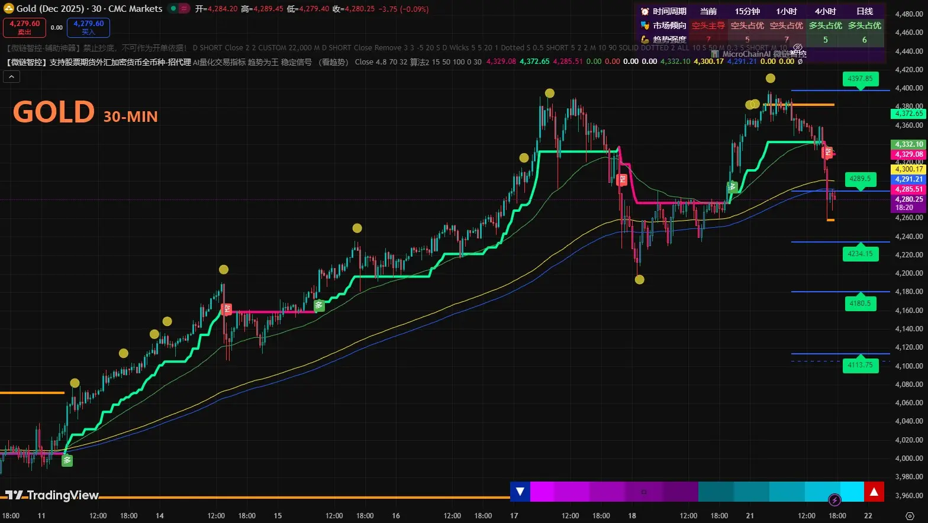Click the blue down-triangle on the gradient bar
This screenshot has height=523, width=928.
[x=520, y=492]
